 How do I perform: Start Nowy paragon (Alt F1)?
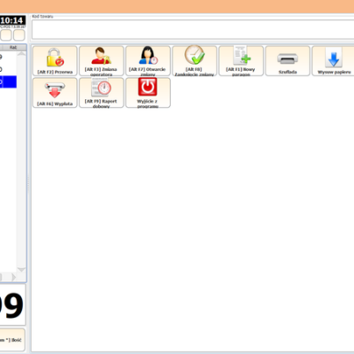click(241, 61)
